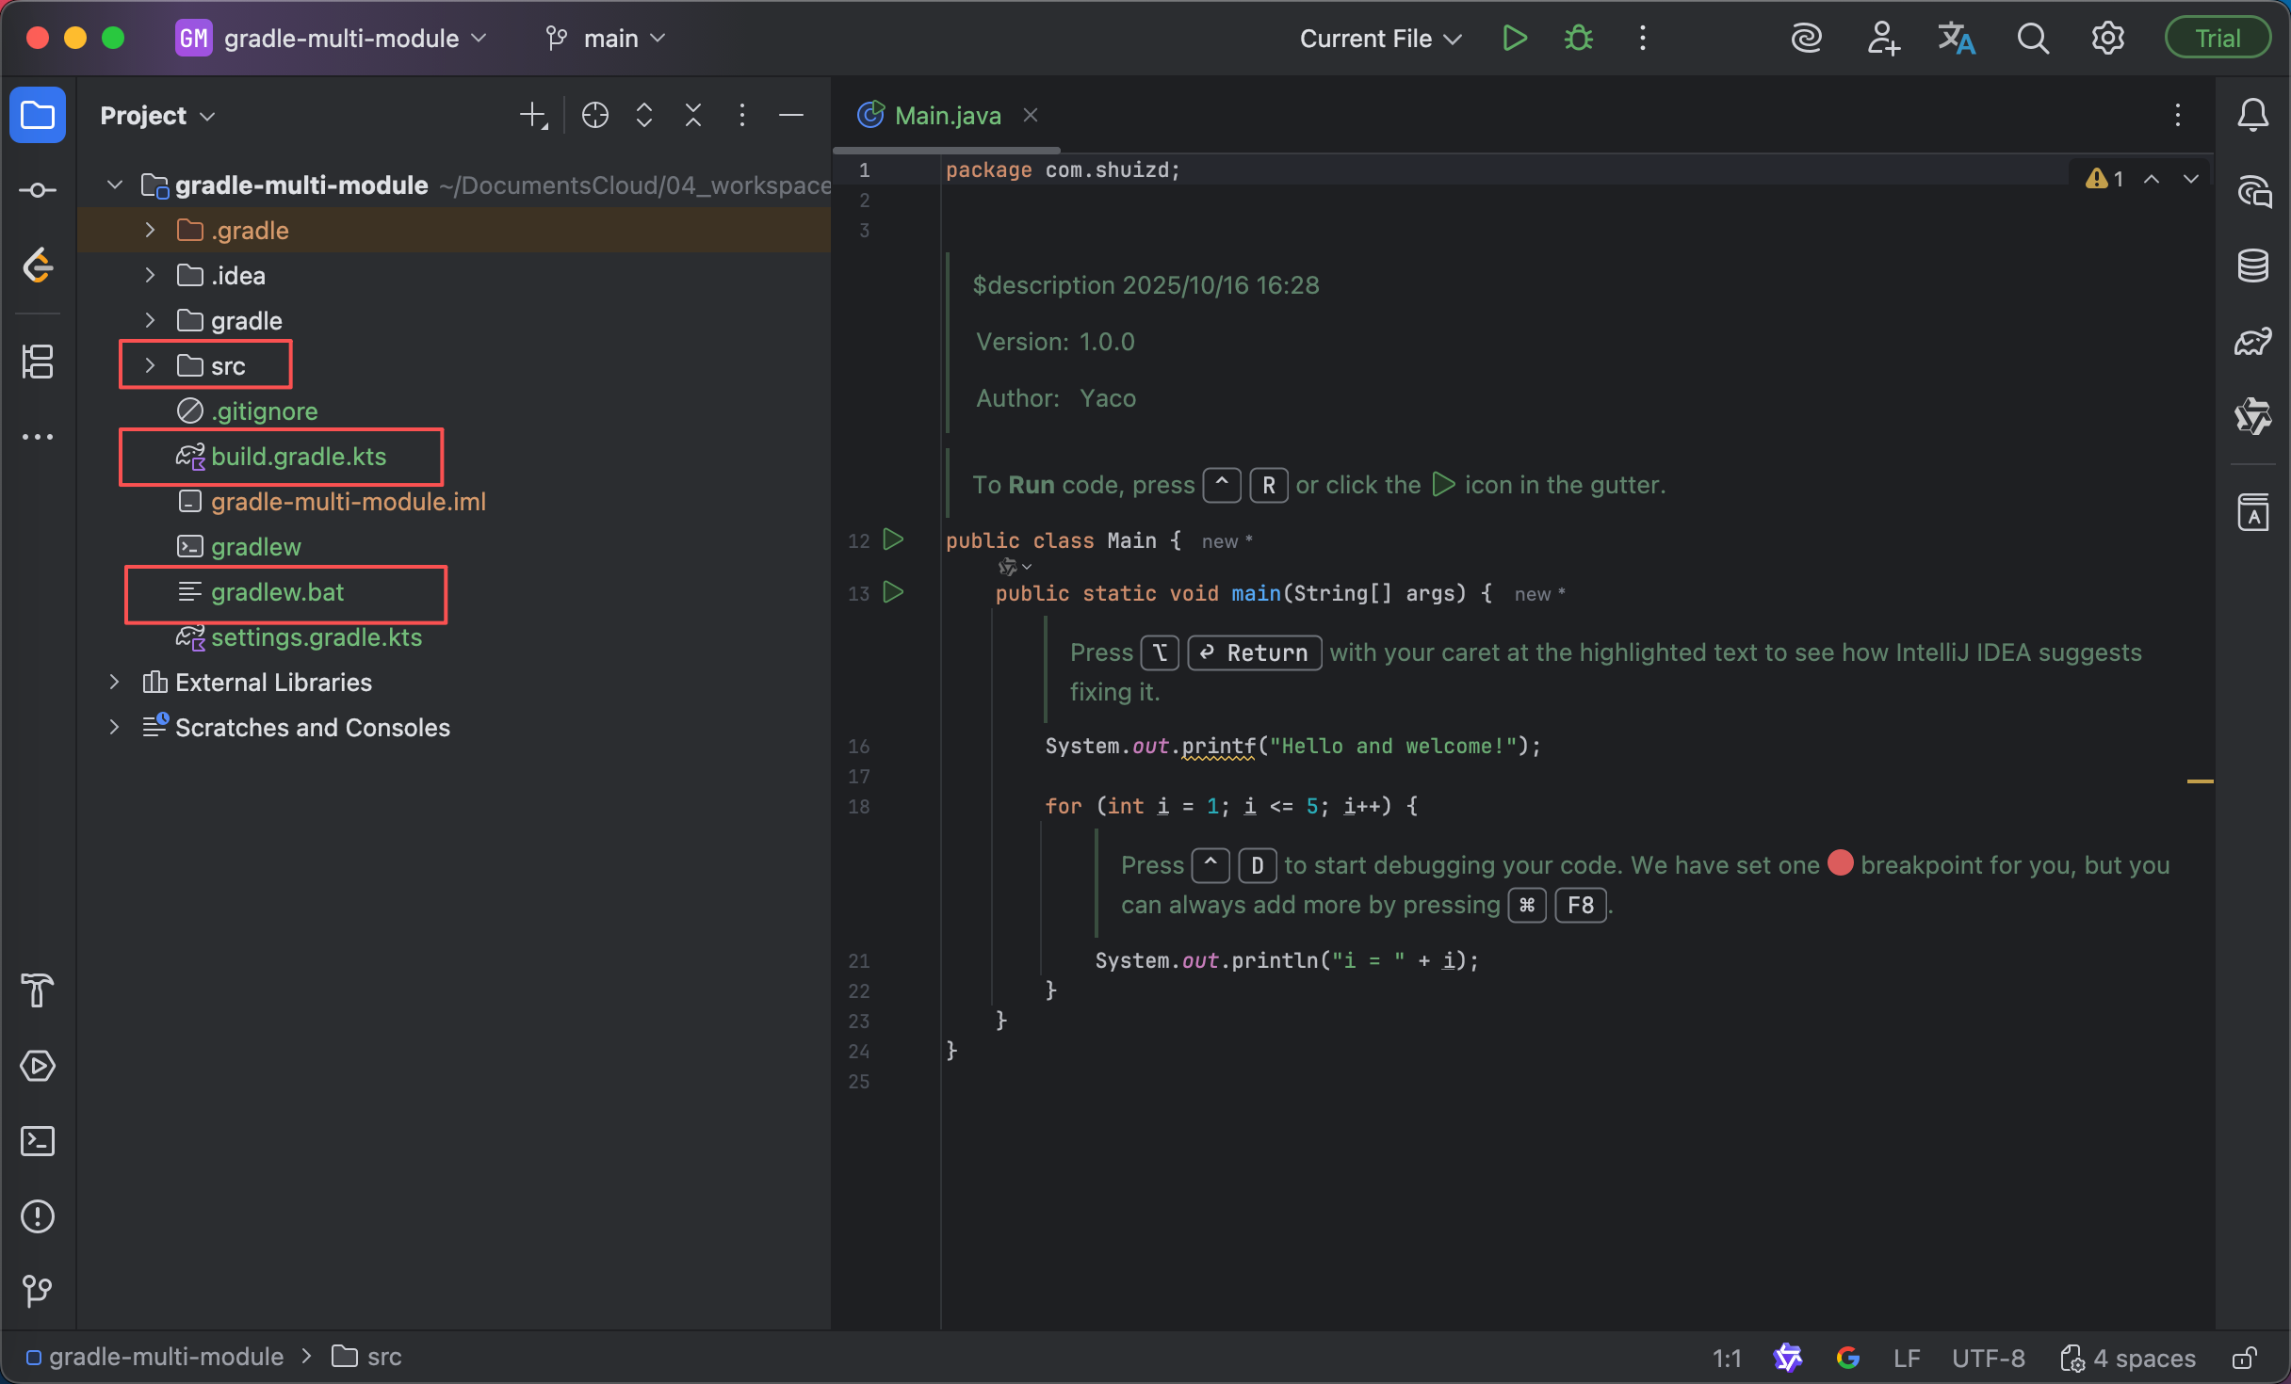Open the Problems tool window icon
This screenshot has width=2291, height=1384.
tap(38, 1216)
